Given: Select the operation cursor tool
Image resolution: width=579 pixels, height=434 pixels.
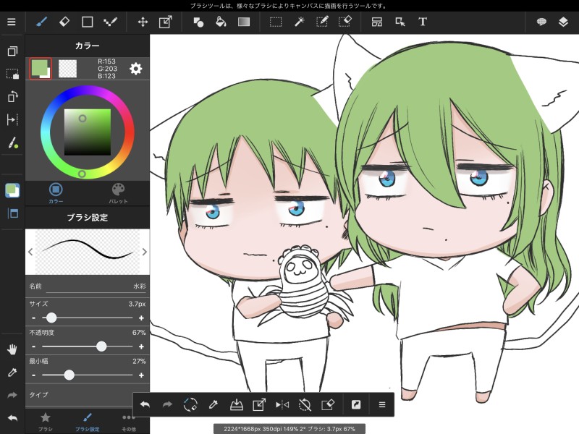Looking at the screenshot, I should (x=400, y=22).
